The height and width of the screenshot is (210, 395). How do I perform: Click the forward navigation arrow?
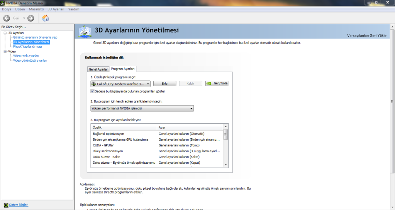[x=31, y=18]
